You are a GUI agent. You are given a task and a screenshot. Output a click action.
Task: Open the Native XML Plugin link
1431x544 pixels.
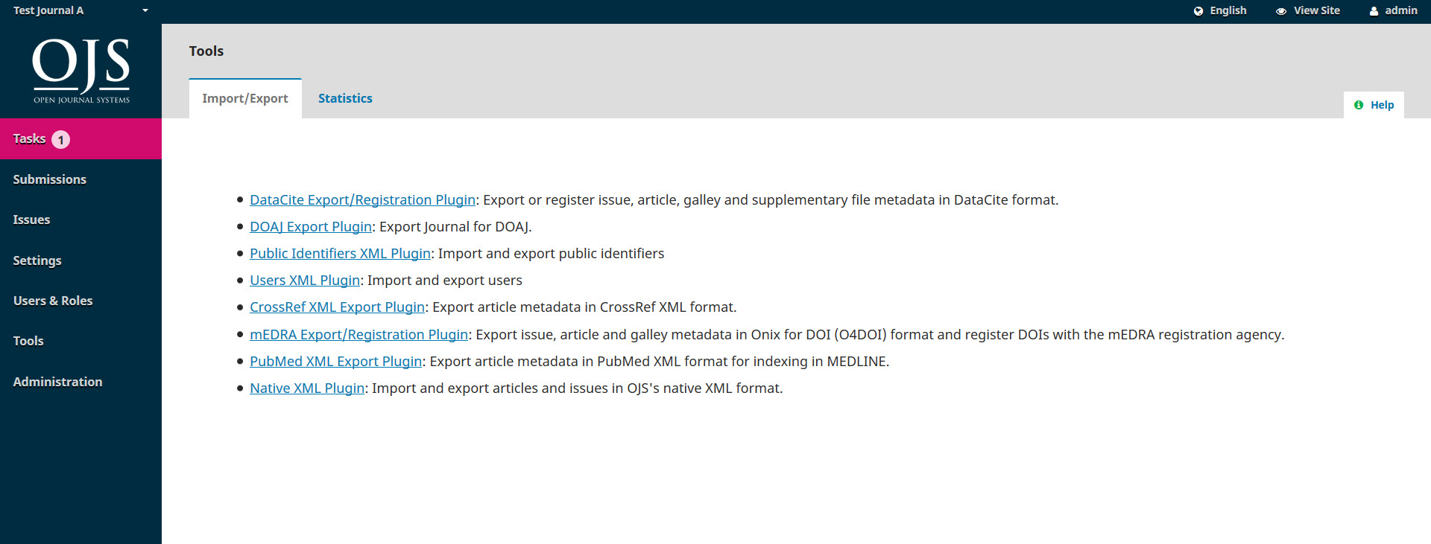tap(307, 388)
